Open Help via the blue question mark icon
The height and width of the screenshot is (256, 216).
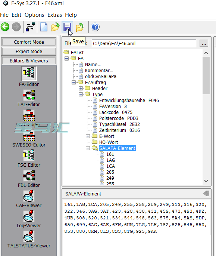point(96,27)
